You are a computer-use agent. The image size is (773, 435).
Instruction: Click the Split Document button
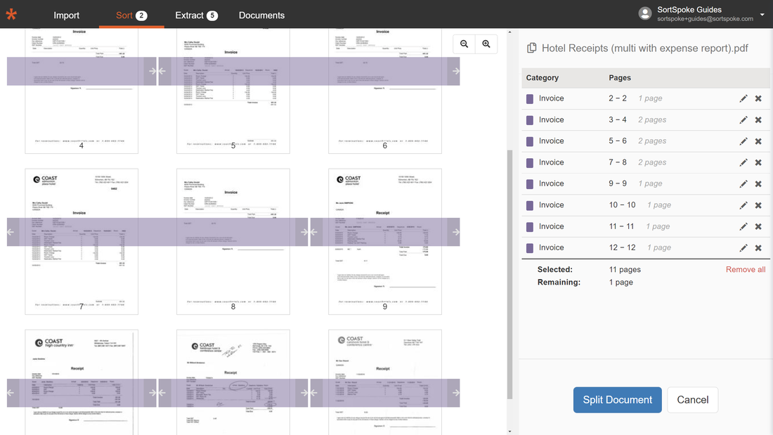point(617,400)
